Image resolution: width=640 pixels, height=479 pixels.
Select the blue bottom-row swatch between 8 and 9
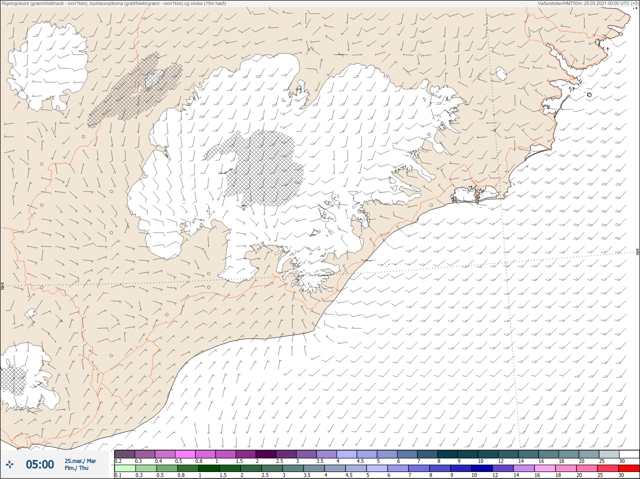[x=439, y=468]
